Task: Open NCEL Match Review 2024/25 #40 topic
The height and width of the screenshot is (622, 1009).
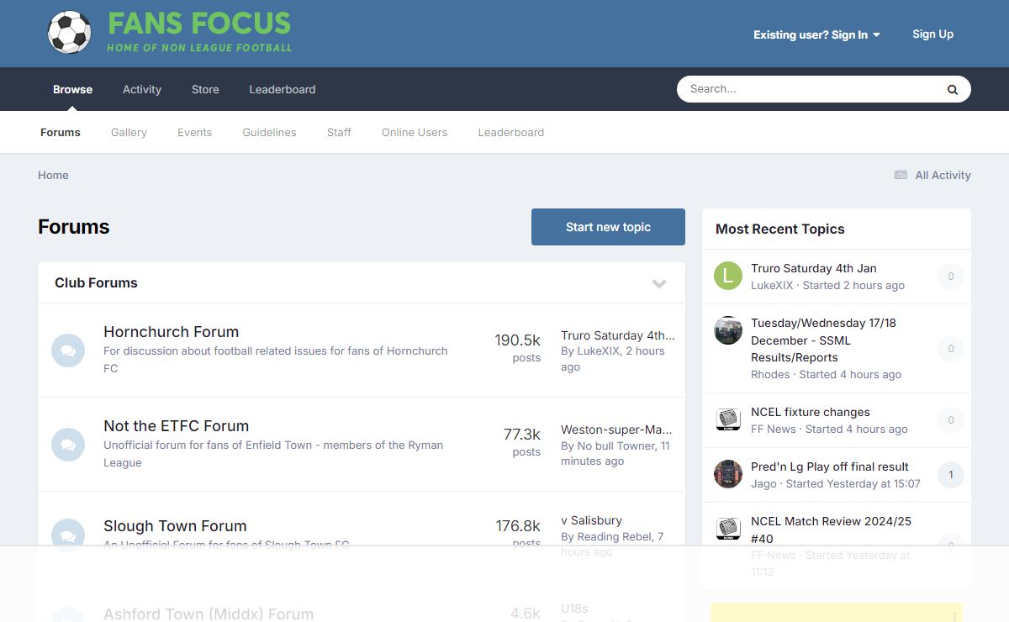Action: pos(831,530)
